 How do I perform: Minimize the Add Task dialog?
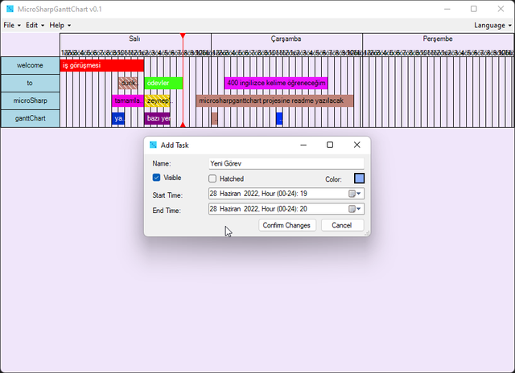(303, 145)
